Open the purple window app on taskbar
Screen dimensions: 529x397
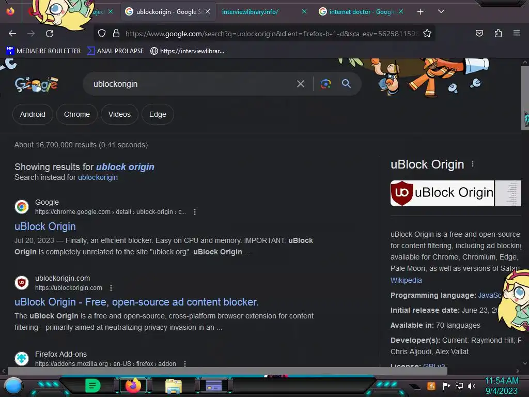(x=214, y=386)
